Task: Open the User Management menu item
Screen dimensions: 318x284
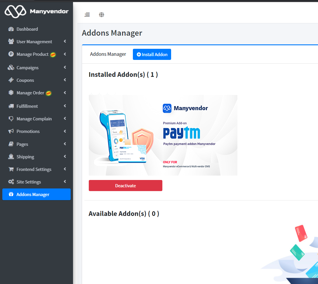Action: pos(37,41)
